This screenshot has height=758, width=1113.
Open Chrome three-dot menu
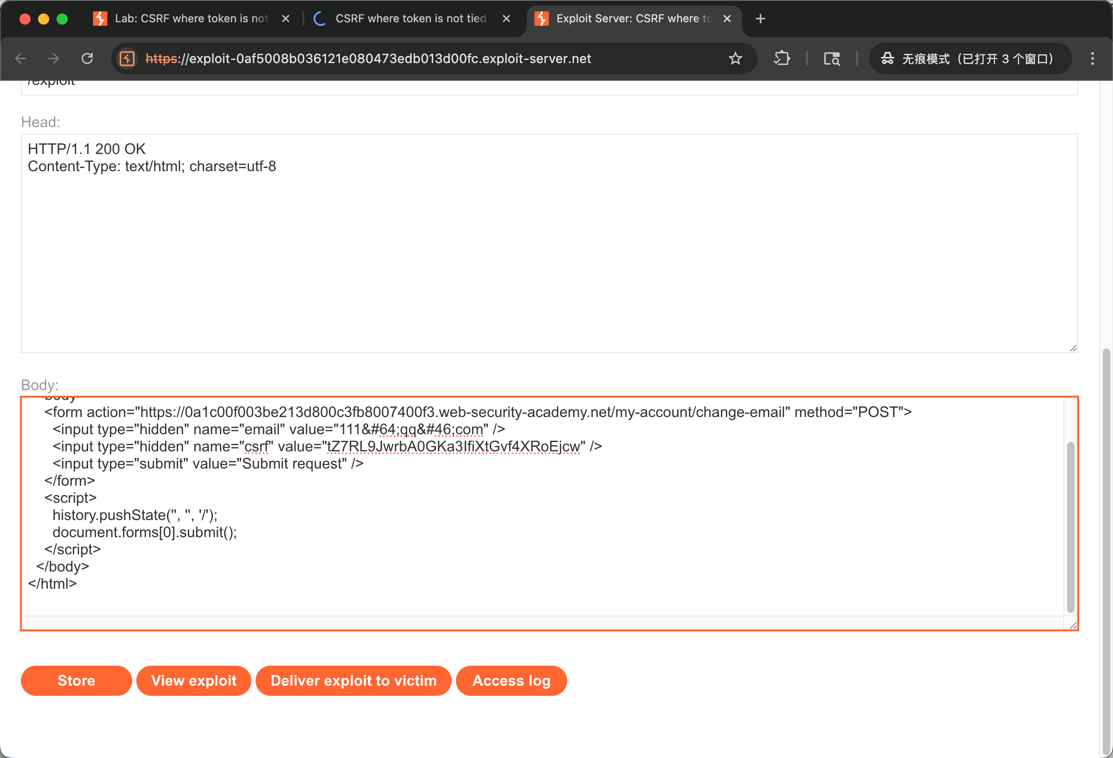click(1093, 58)
